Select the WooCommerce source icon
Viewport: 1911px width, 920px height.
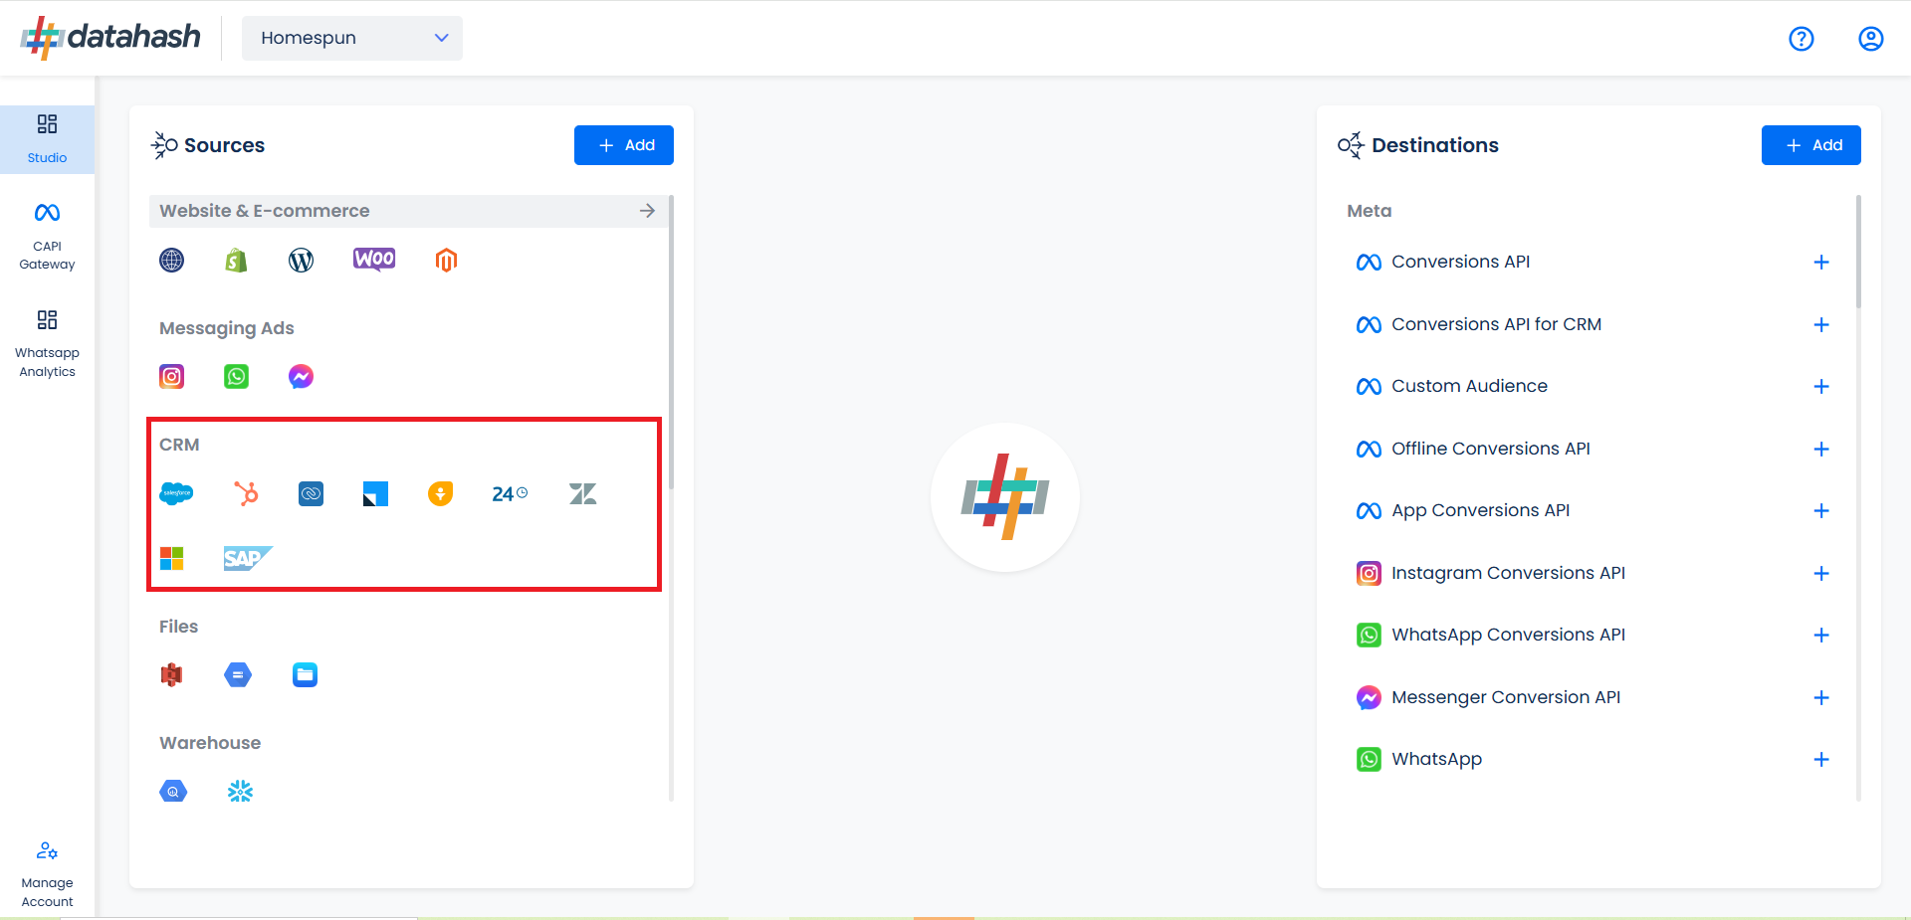(x=374, y=260)
